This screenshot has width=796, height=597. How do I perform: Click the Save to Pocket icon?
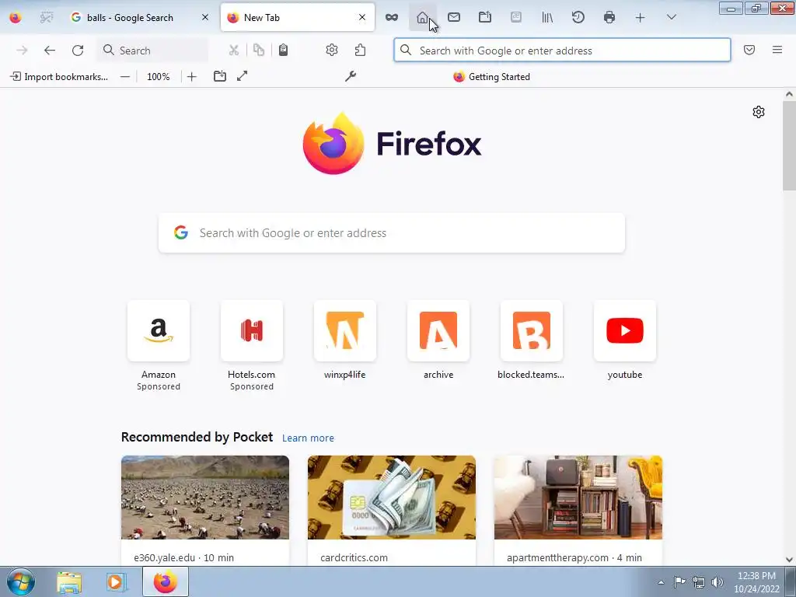pyautogui.click(x=749, y=50)
